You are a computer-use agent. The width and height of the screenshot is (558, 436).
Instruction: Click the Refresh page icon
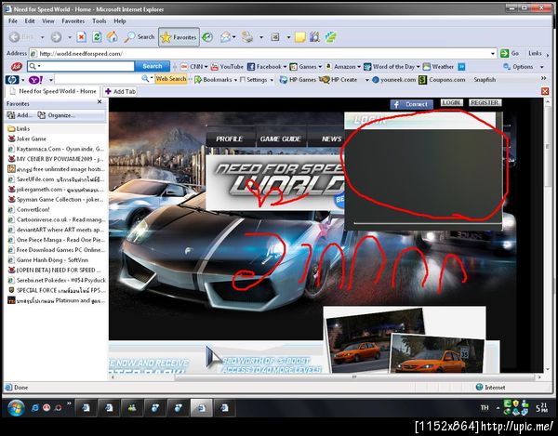(97, 37)
